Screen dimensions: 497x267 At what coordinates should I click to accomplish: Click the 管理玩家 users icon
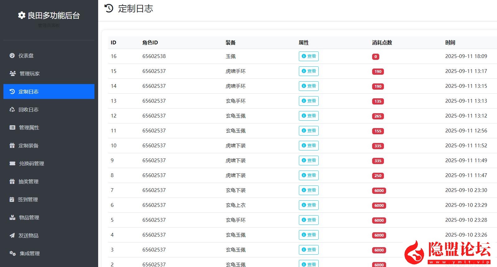pos(13,73)
